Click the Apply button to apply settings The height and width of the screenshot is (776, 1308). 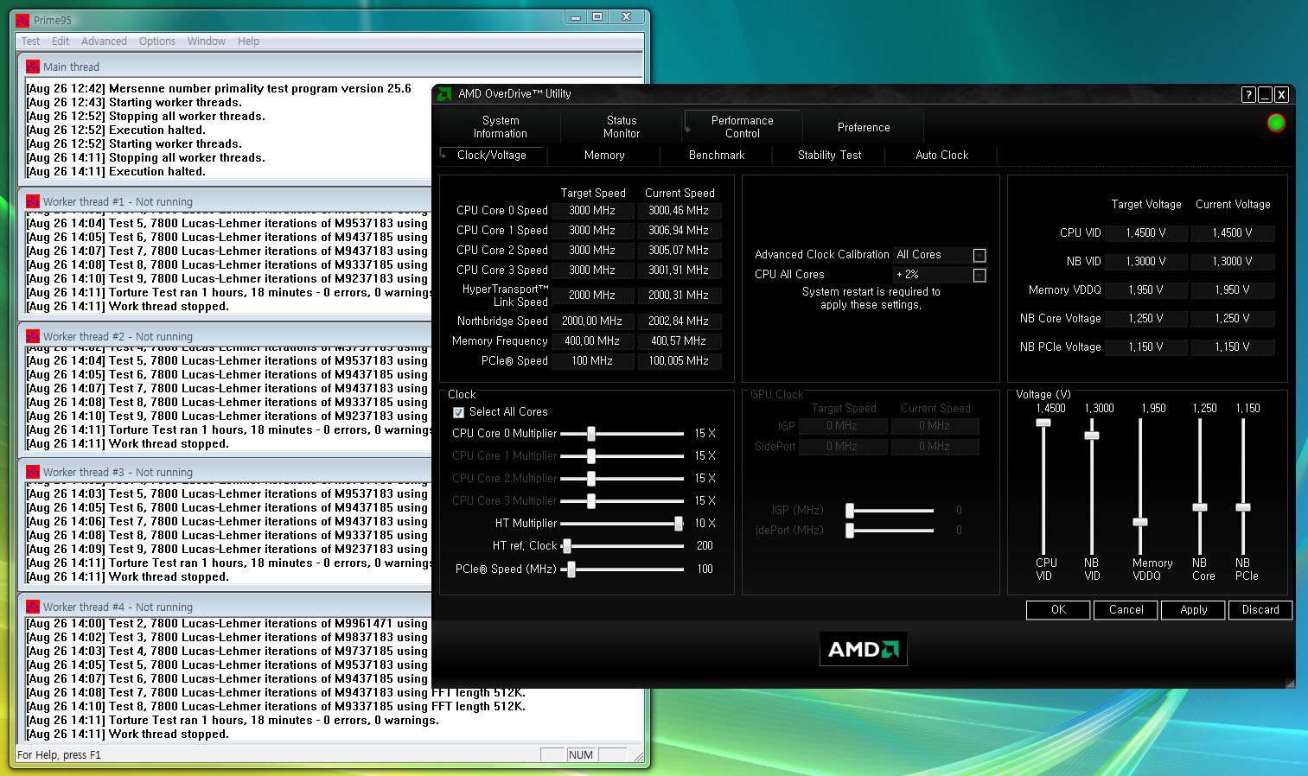[x=1194, y=610]
